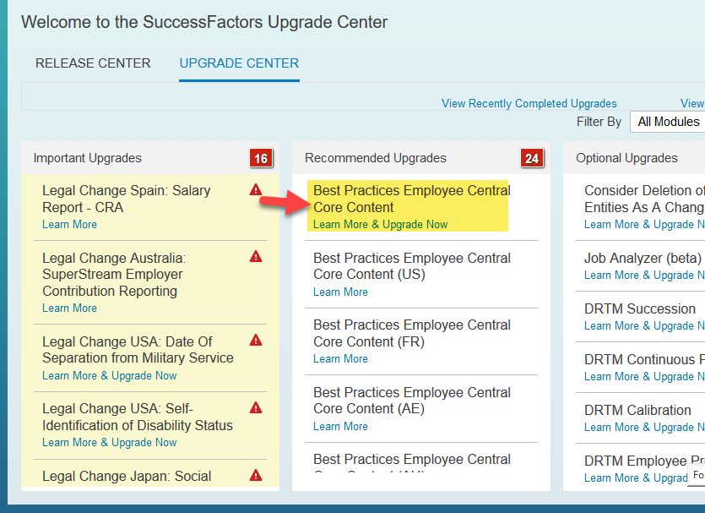
Task: Click the Optional Upgrades column header
Action: click(626, 158)
